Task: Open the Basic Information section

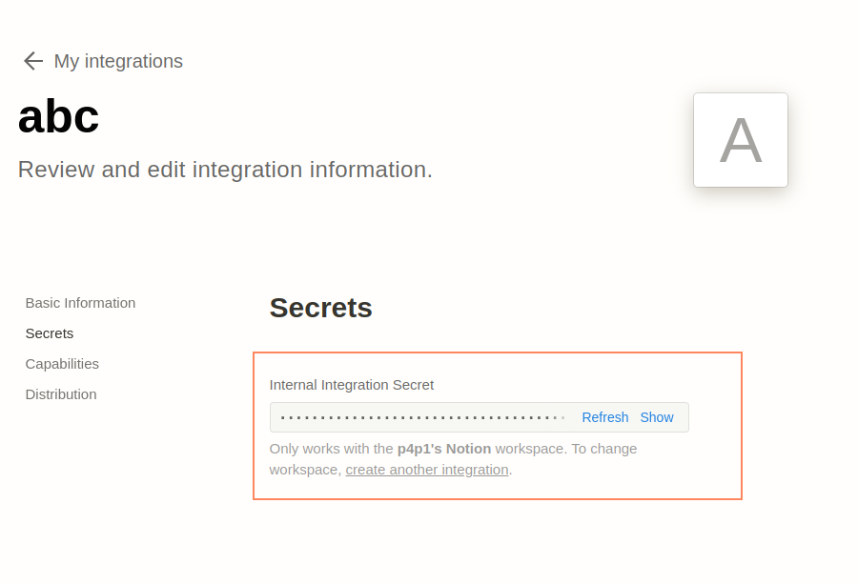Action: click(80, 303)
